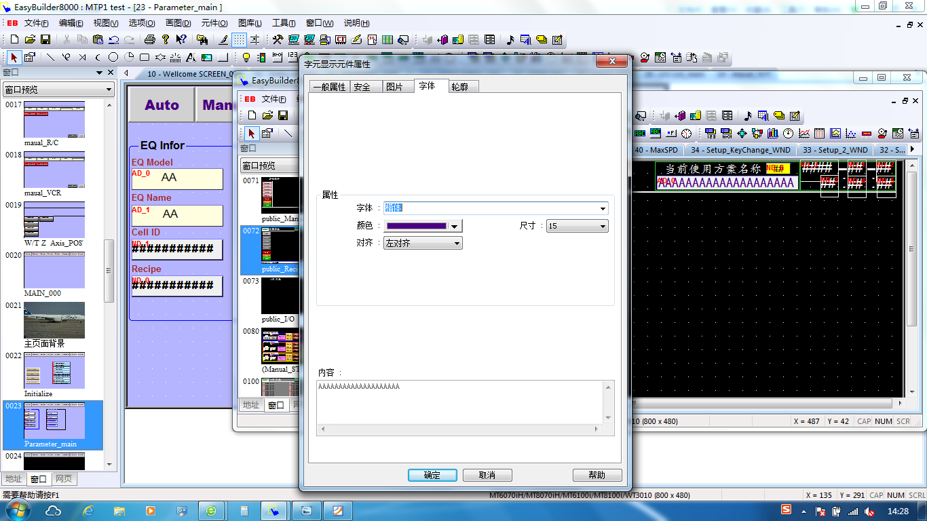Click the Print icon in the toolbar
927x521 pixels.
point(150,39)
